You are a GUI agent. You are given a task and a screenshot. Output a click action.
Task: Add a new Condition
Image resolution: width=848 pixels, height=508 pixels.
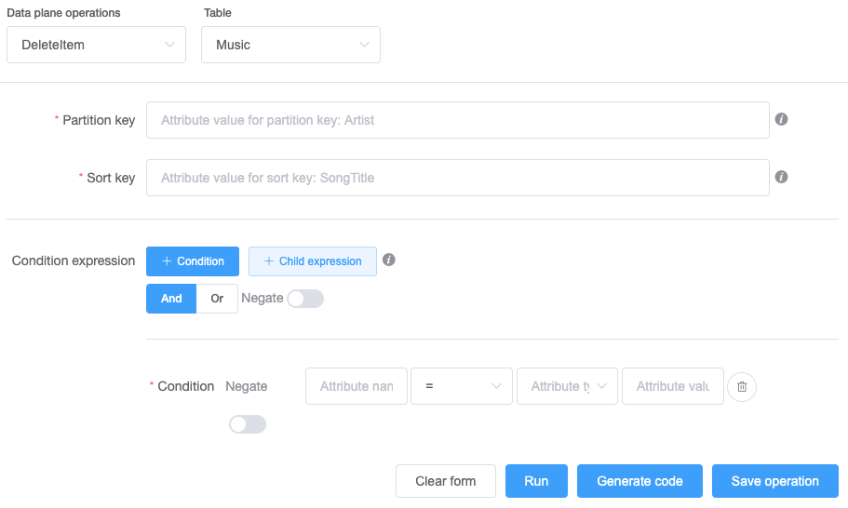pos(193,261)
